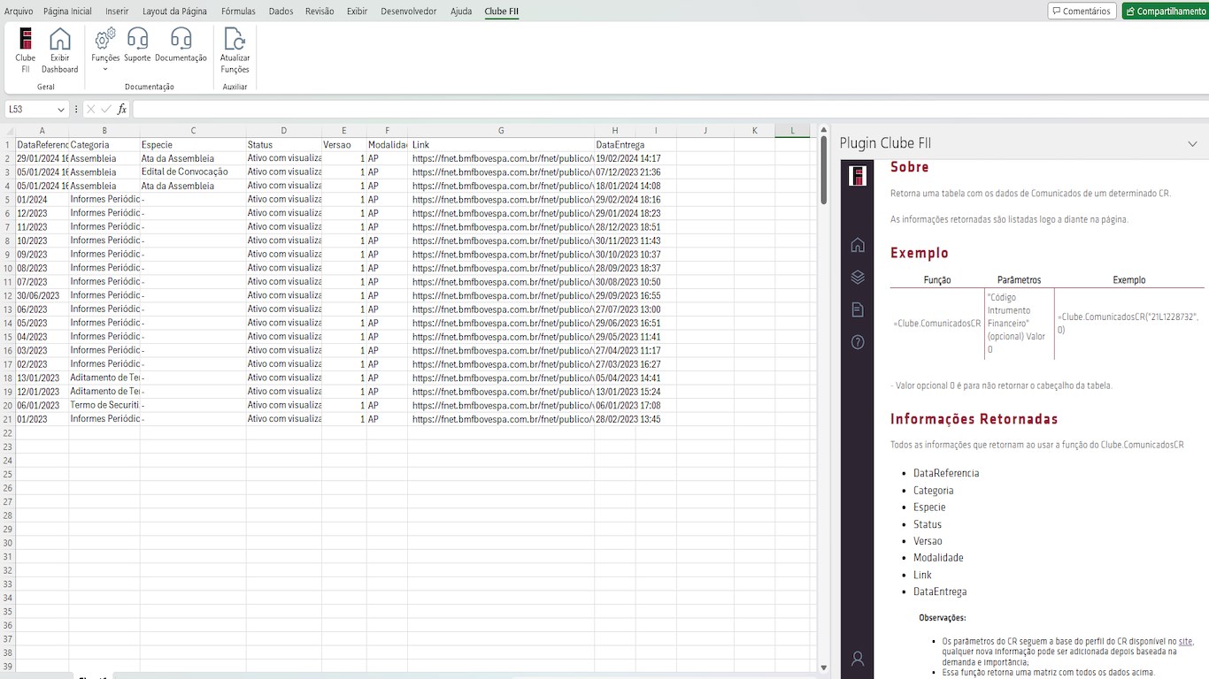Switch to the Desenvolvedor tab
Image resolution: width=1209 pixels, height=679 pixels.
click(x=409, y=11)
